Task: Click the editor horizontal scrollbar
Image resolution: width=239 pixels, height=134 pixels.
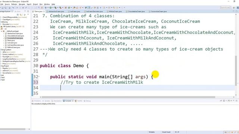Action: pos(128,97)
